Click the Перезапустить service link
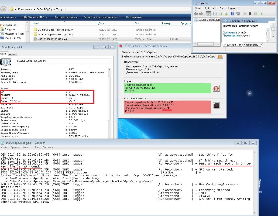278x216 pixels. (x=232, y=35)
